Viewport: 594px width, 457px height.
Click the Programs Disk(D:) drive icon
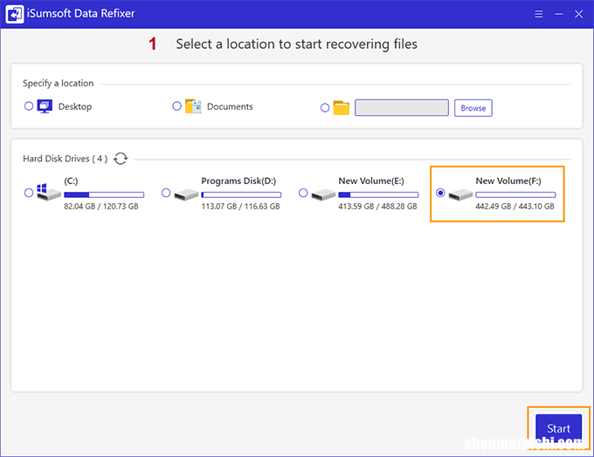[x=185, y=194]
